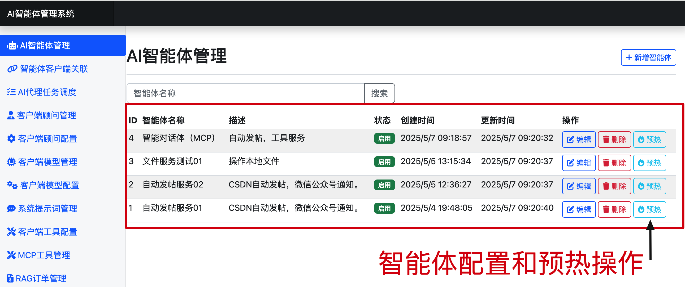The height and width of the screenshot is (287, 685).
Task: Click the flame icon in row 智能对话体（MCP）
Action: coord(641,140)
